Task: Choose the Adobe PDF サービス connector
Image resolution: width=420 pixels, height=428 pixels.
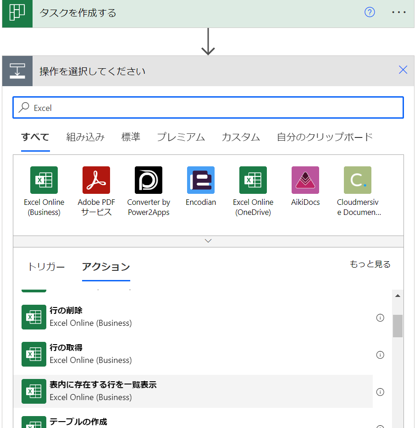Action: tap(96, 191)
